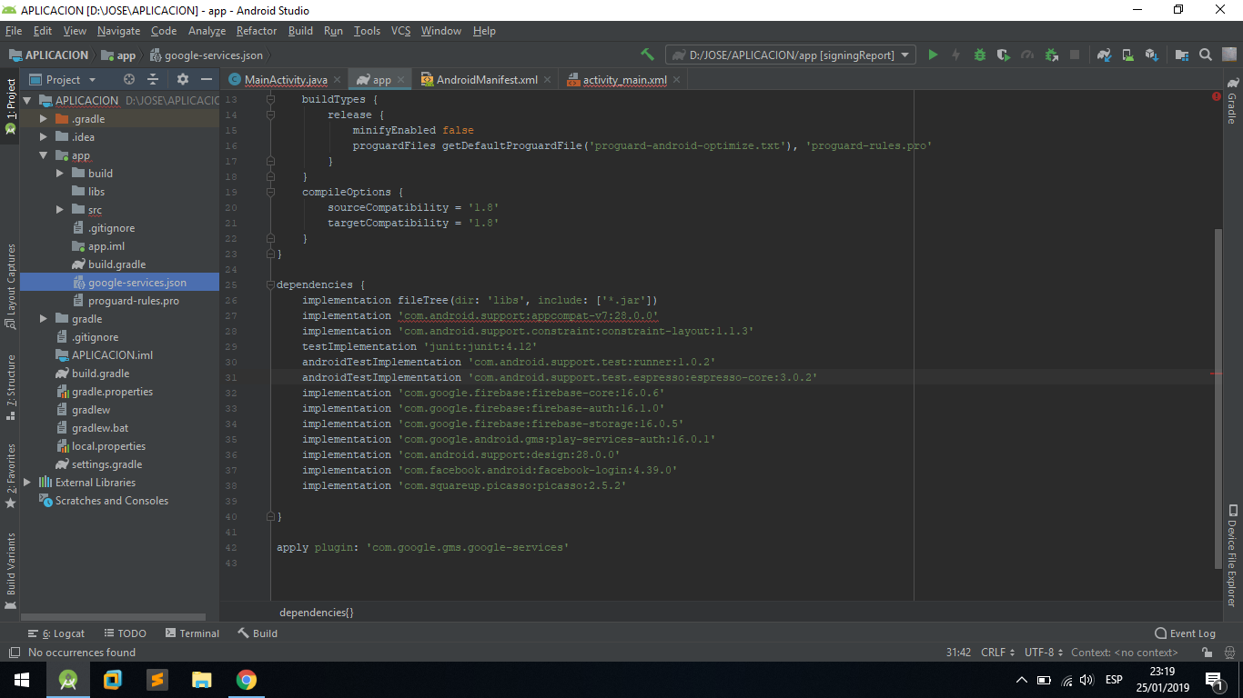The image size is (1243, 698).
Task: Click the editor vertical scrollbar
Action: [1218, 398]
